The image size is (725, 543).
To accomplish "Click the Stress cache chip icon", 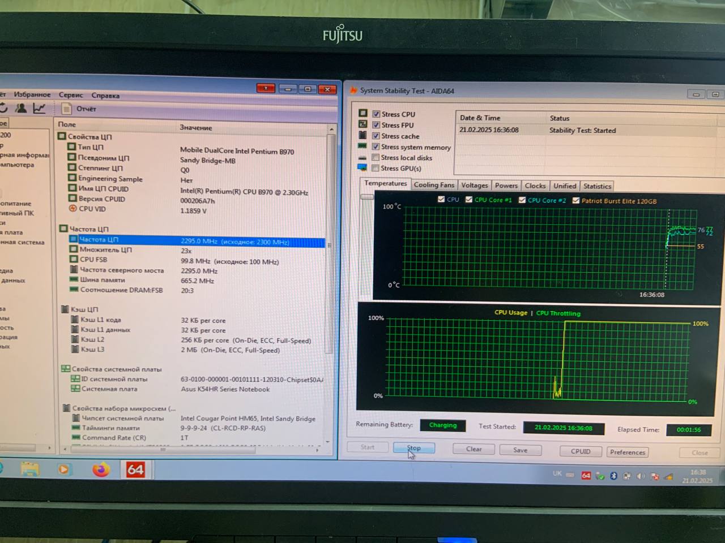I will pos(362,135).
